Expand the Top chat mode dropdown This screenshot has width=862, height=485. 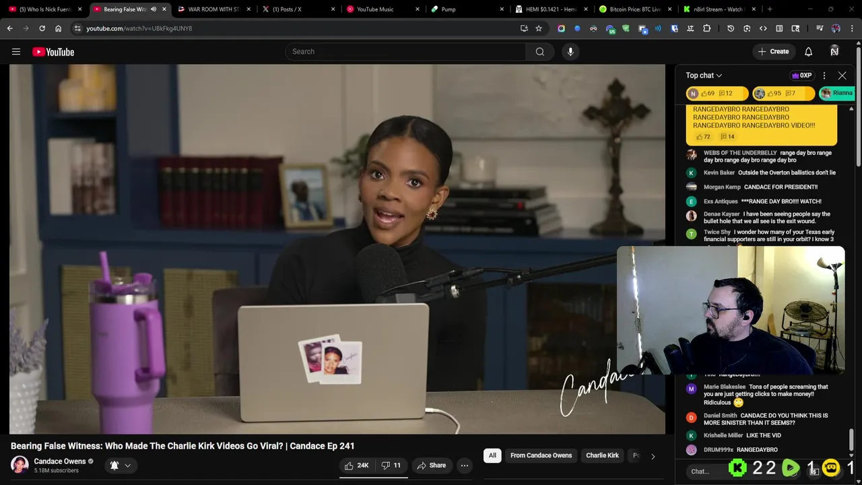(704, 75)
